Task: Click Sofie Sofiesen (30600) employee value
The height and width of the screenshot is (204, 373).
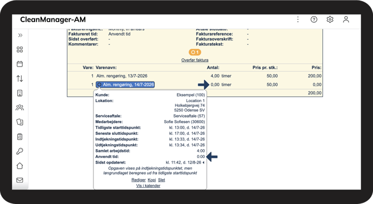Action: click(184, 122)
